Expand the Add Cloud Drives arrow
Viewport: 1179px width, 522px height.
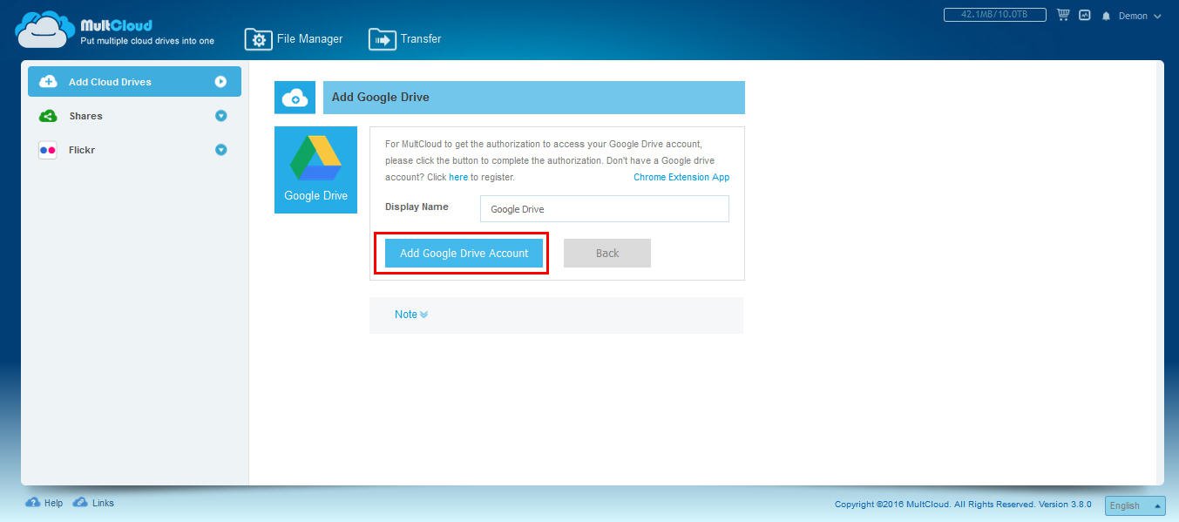[x=220, y=82]
